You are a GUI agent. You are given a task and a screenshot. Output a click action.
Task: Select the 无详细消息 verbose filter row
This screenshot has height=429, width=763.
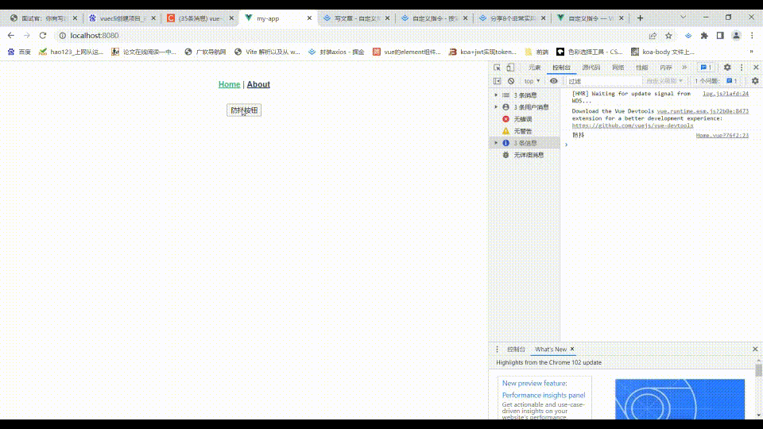point(524,155)
